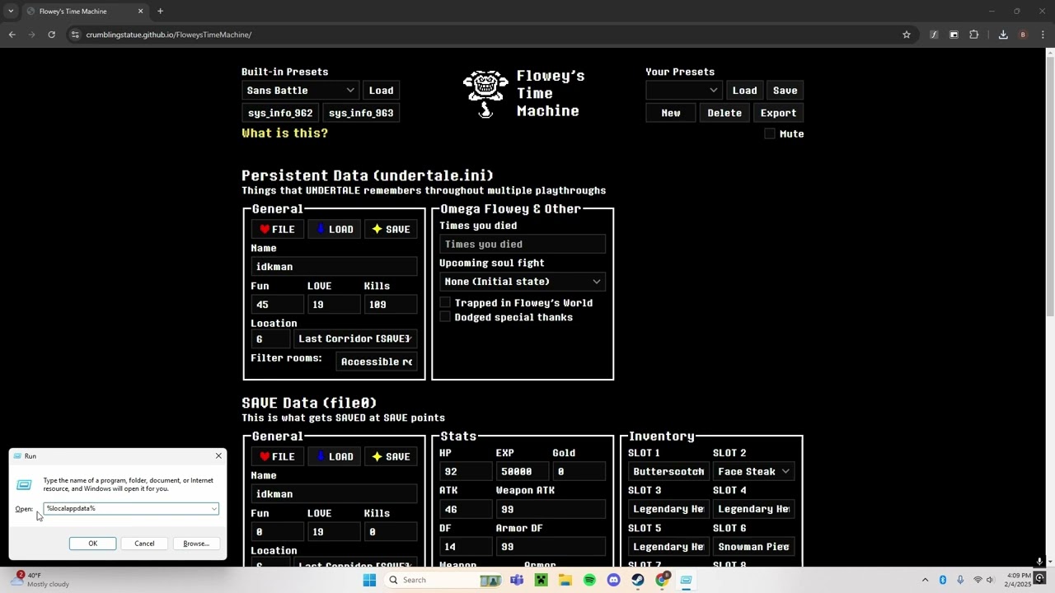Open the Filter rooms dropdown
Viewport: 1055px width, 593px height.
click(377, 362)
